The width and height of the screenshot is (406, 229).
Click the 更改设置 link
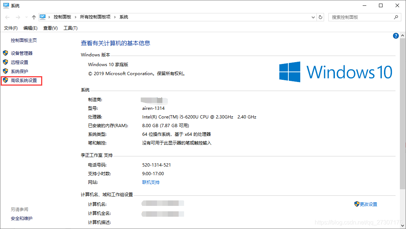368,204
